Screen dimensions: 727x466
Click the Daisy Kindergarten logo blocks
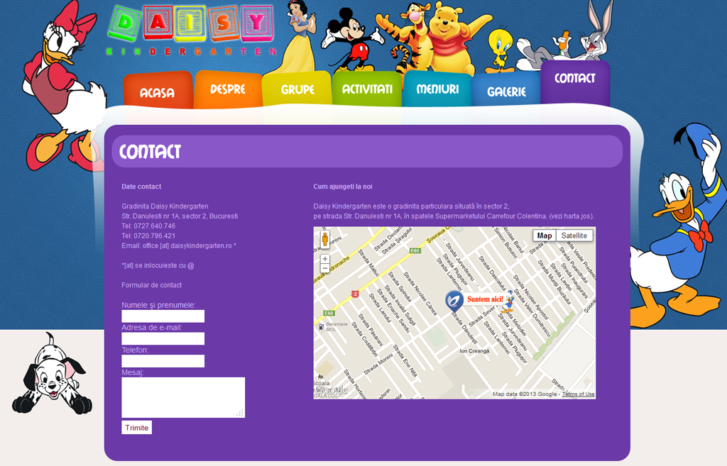192,25
